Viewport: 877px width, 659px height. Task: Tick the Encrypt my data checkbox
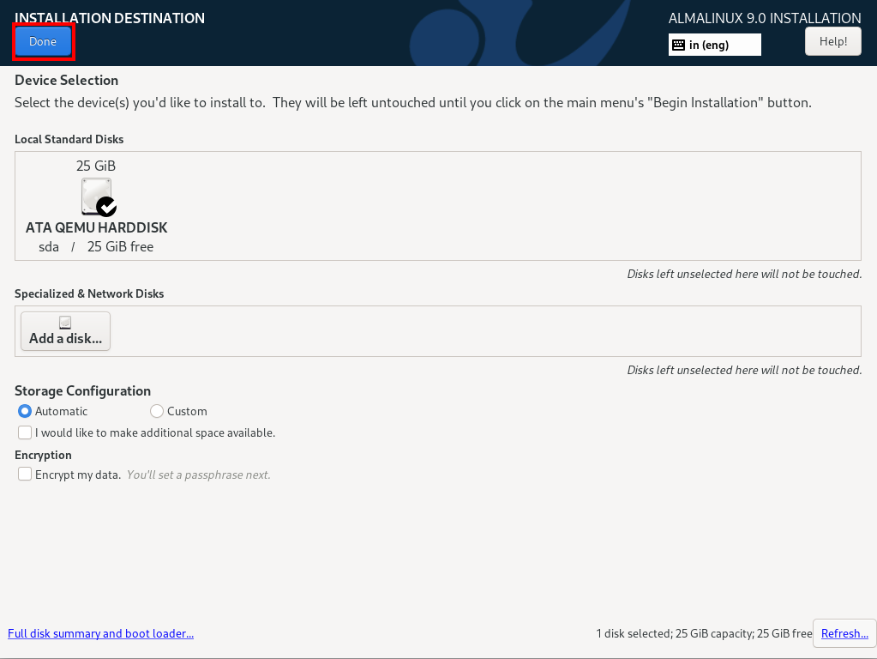tap(25, 474)
